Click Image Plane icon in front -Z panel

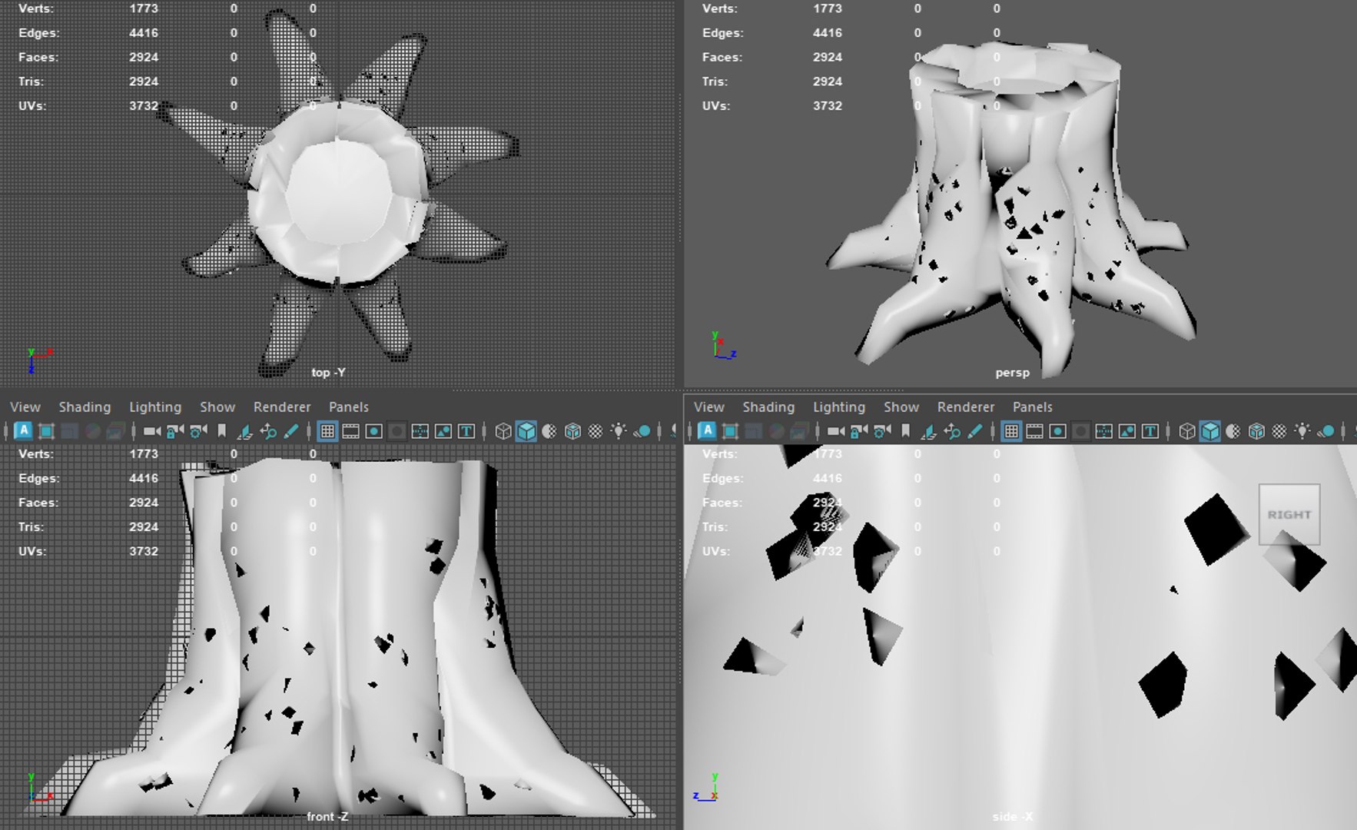(x=244, y=431)
